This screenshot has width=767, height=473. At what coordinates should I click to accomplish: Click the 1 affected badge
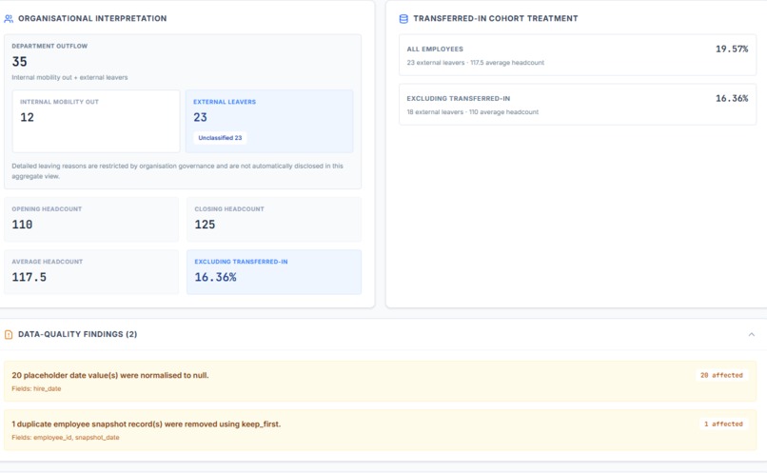(x=723, y=424)
